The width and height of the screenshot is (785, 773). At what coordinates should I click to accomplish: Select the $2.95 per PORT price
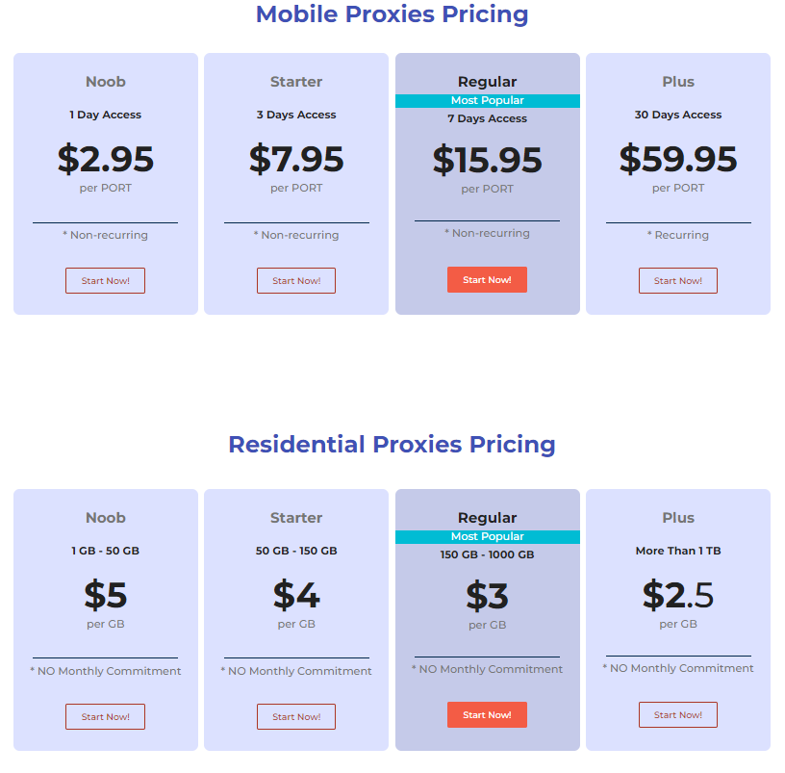106,159
